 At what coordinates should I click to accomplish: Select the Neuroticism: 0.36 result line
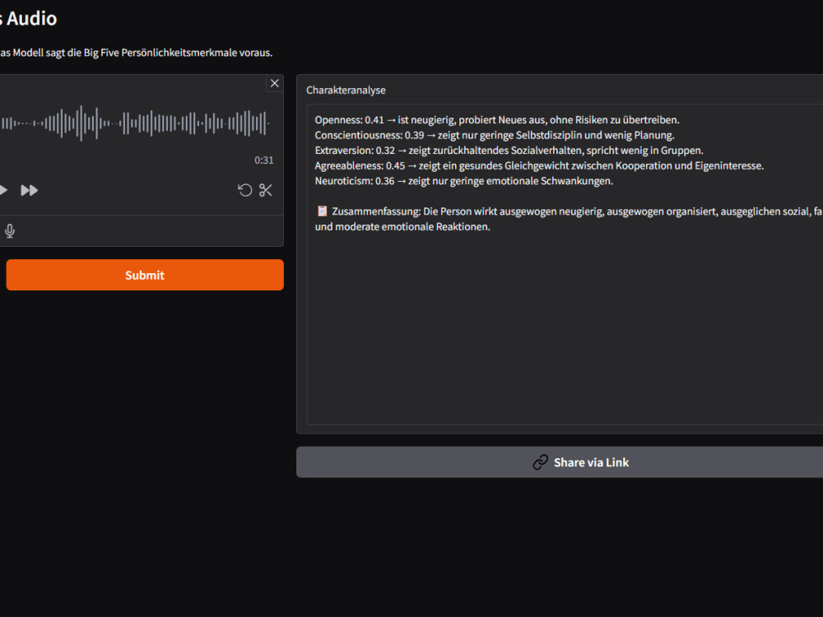tap(464, 181)
